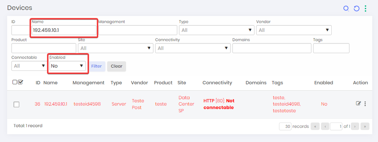Click the tags cell with testeid4698
The height and width of the screenshot is (142, 378).
(x=287, y=104)
